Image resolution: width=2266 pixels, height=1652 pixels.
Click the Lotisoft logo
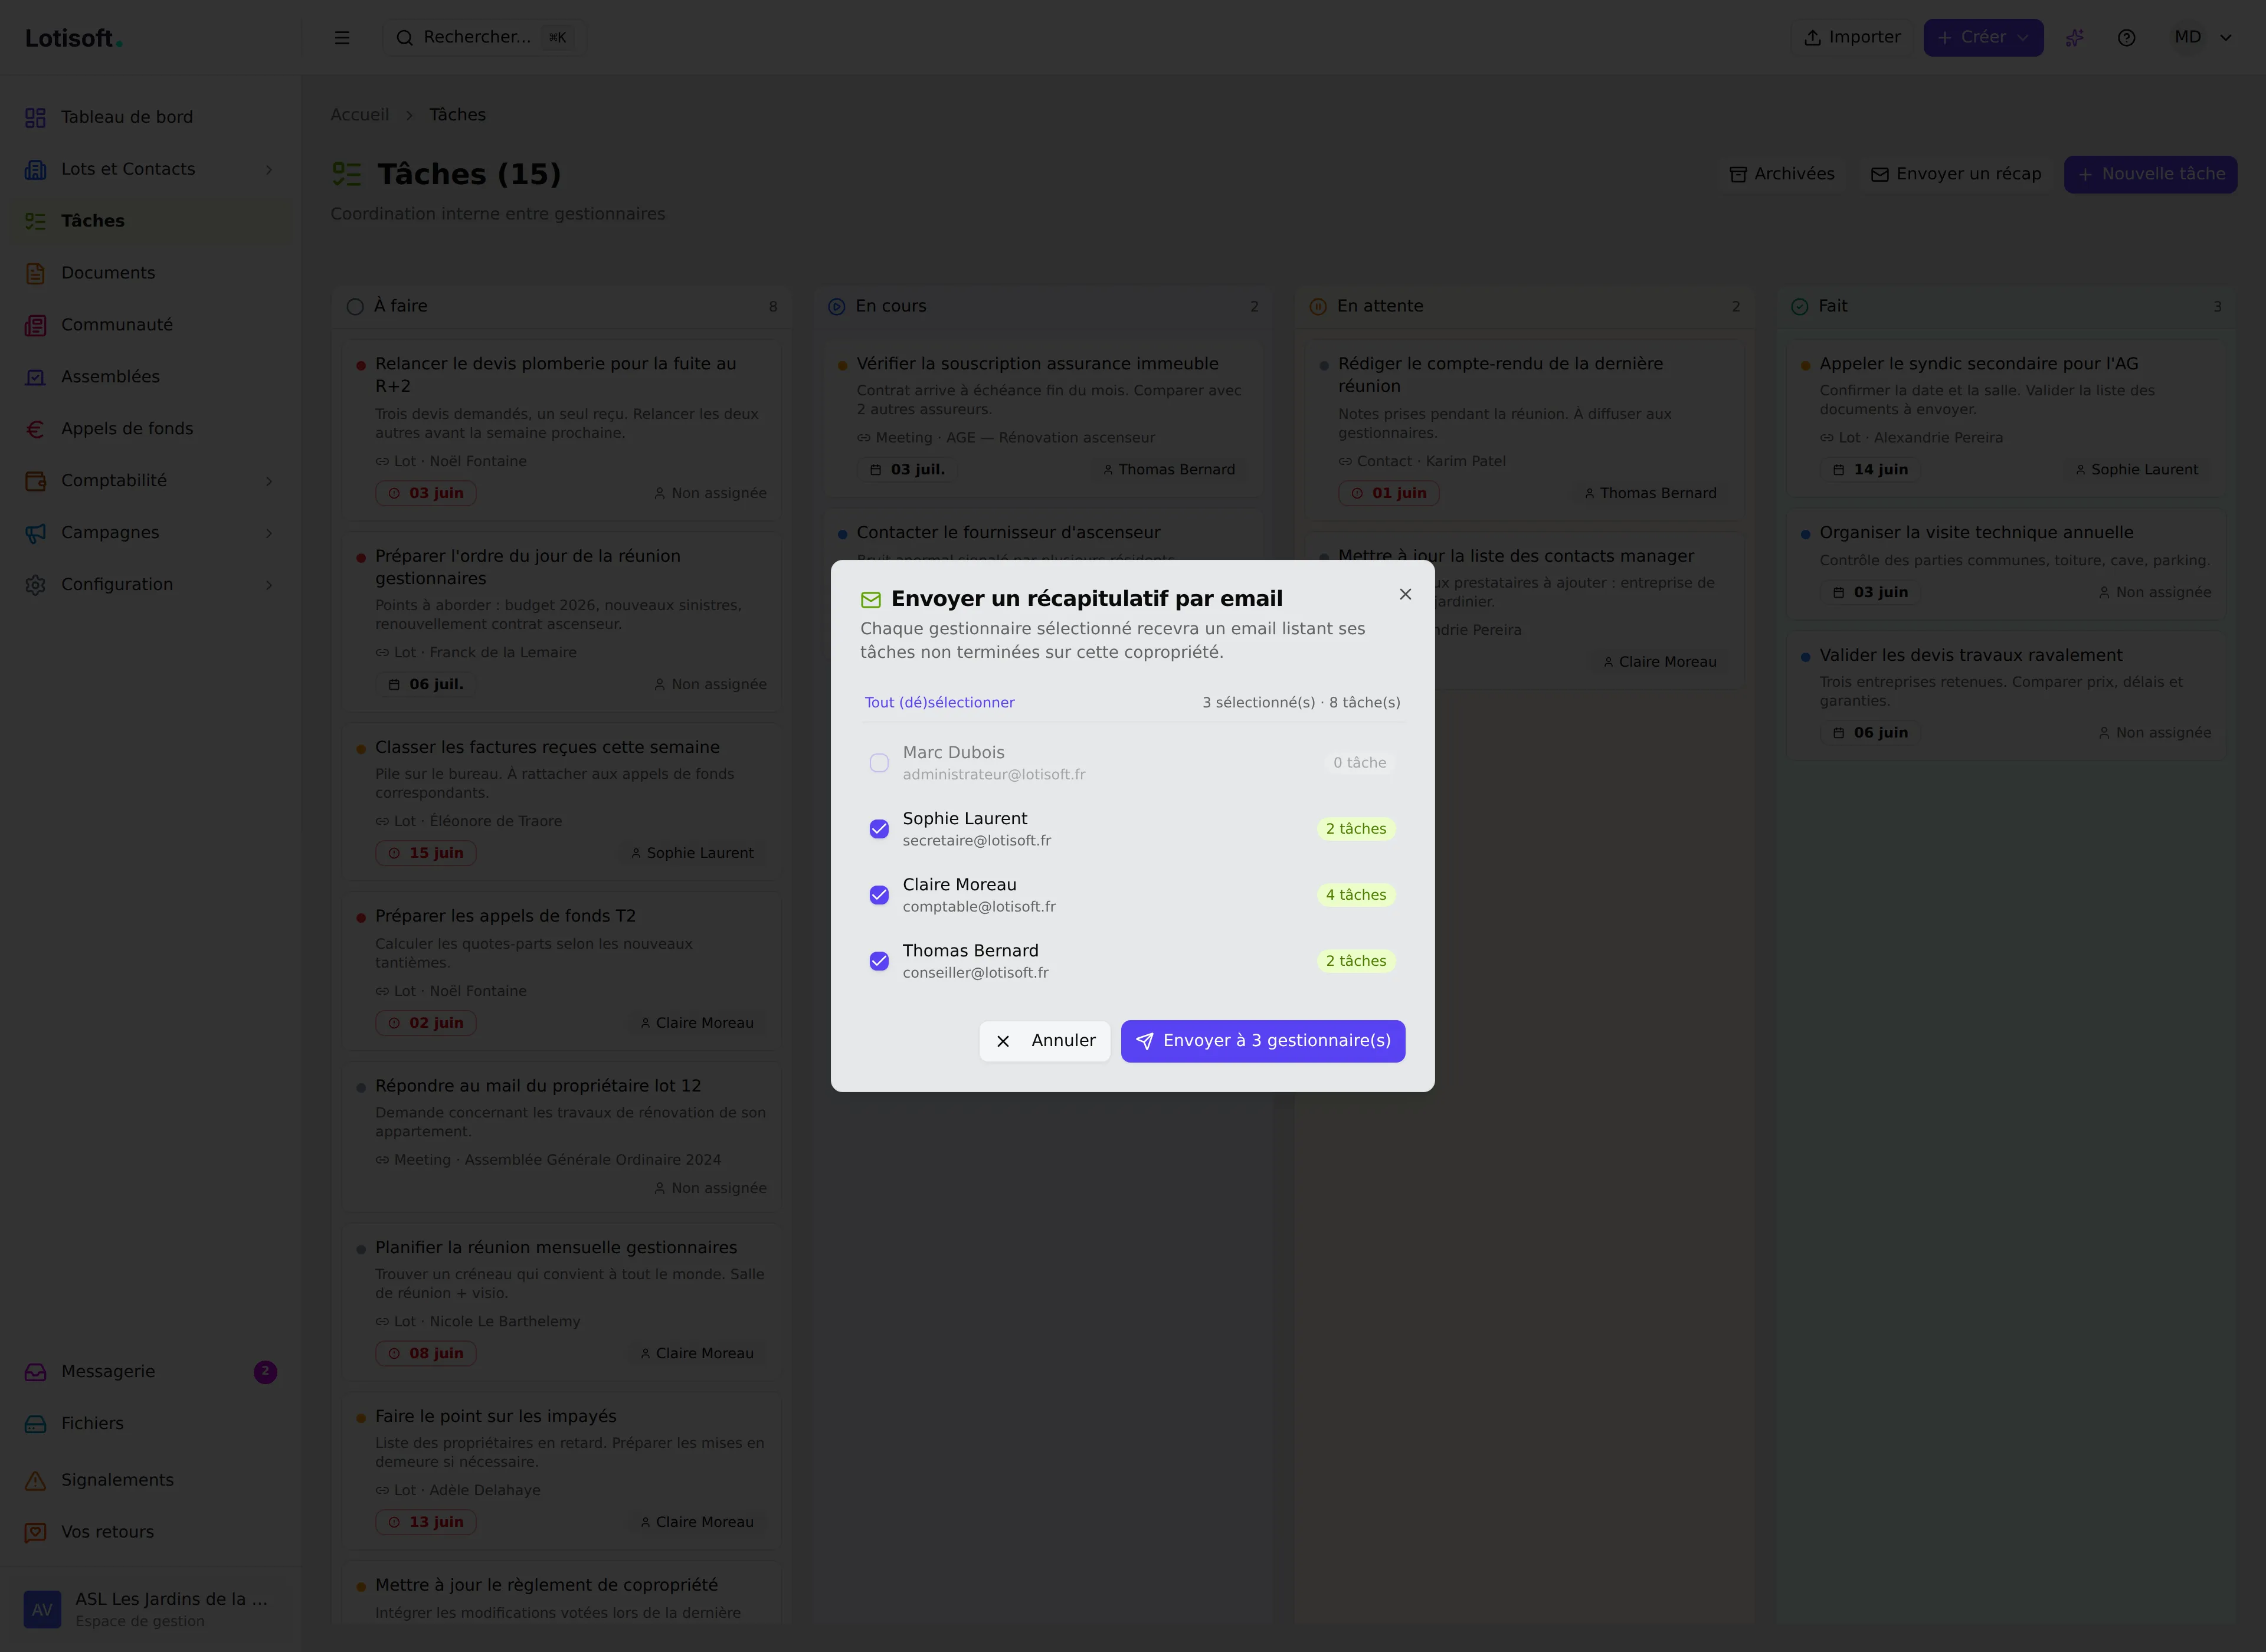pos(74,38)
